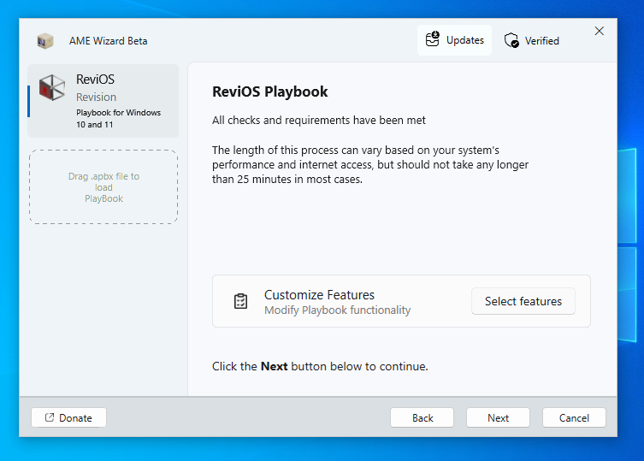Viewport: 644px width, 461px height.
Task: Click the 'than 25 minutes in most cases' line
Action: 287,179
